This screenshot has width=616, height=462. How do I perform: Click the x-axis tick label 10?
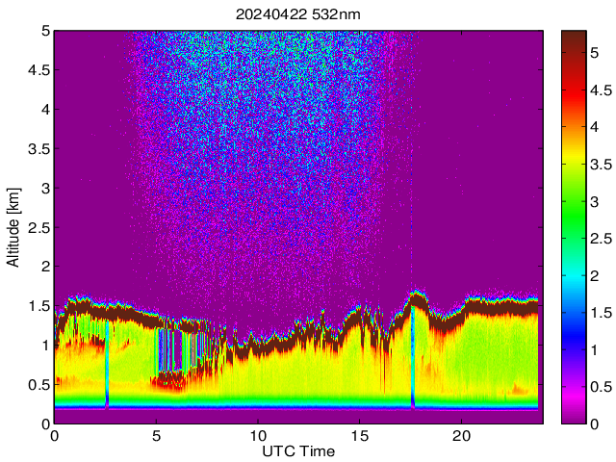257,435
